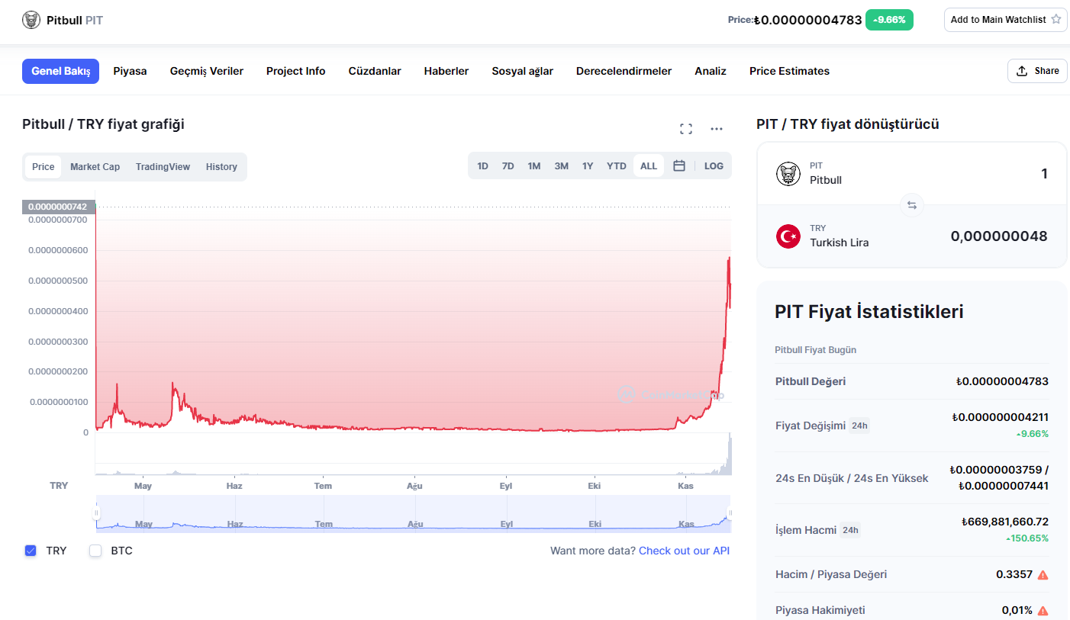
Task: Click the Share upload icon
Action: pos(1022,71)
